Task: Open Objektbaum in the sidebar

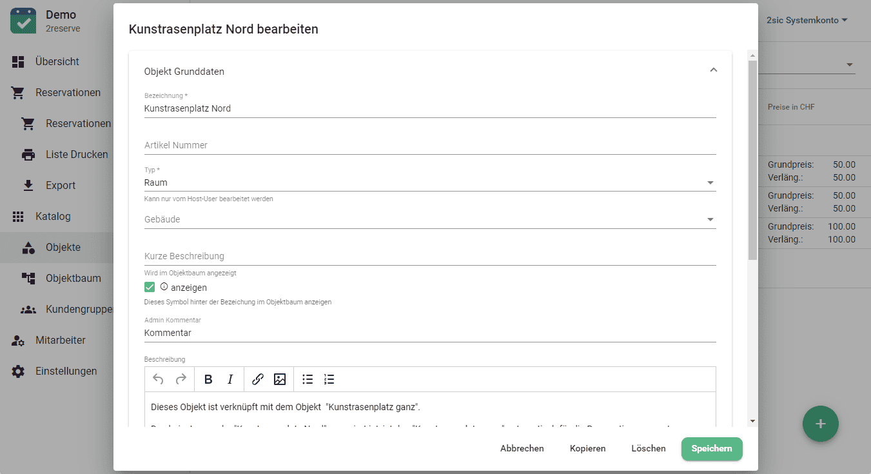Action: point(73,279)
